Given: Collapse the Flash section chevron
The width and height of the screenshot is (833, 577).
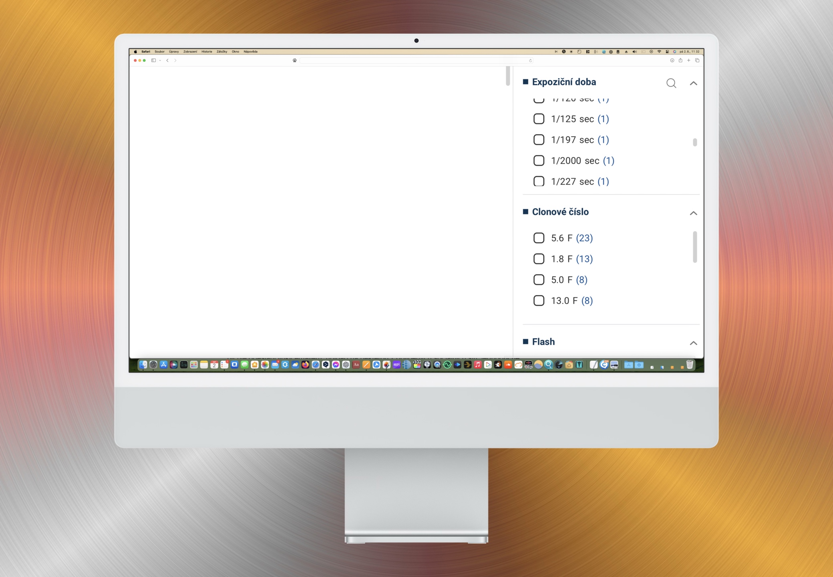Looking at the screenshot, I should (x=693, y=343).
